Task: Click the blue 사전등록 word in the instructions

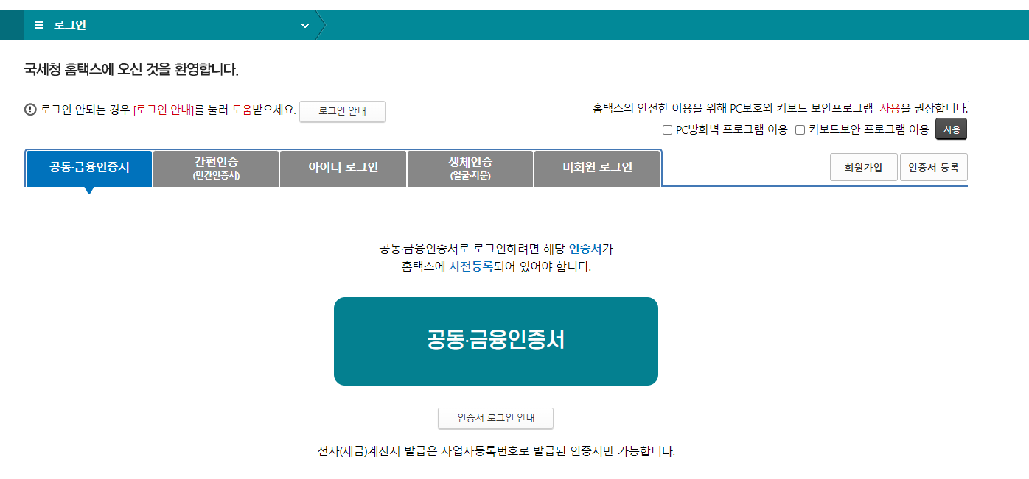Action: coord(471,266)
